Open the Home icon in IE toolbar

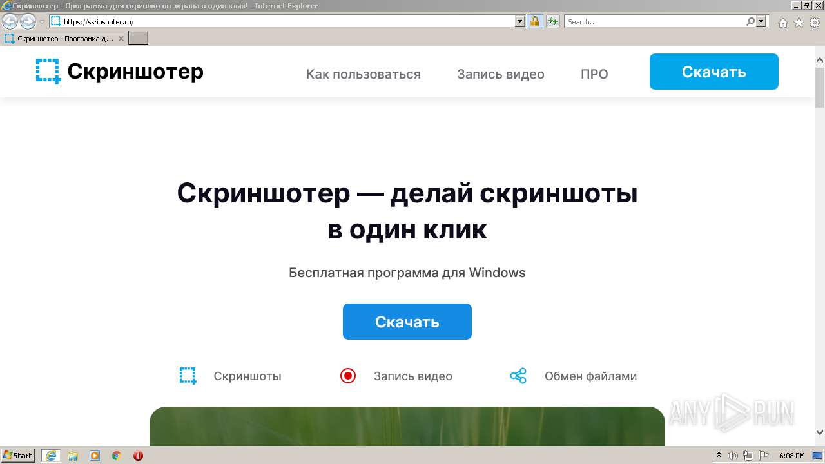[782, 23]
